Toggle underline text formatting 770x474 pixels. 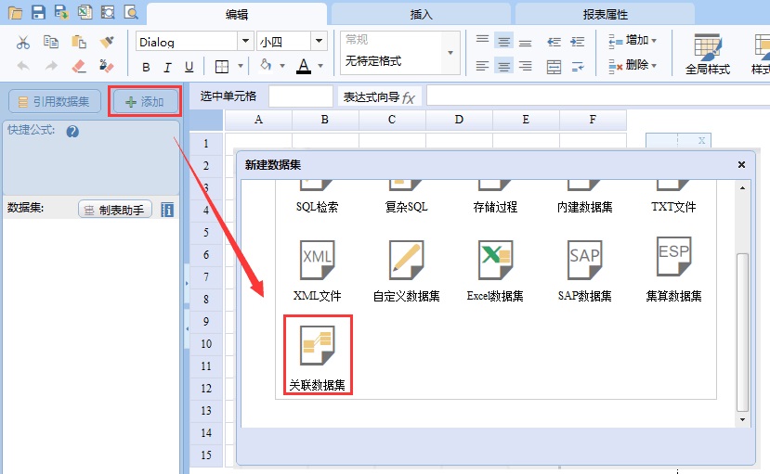point(189,67)
